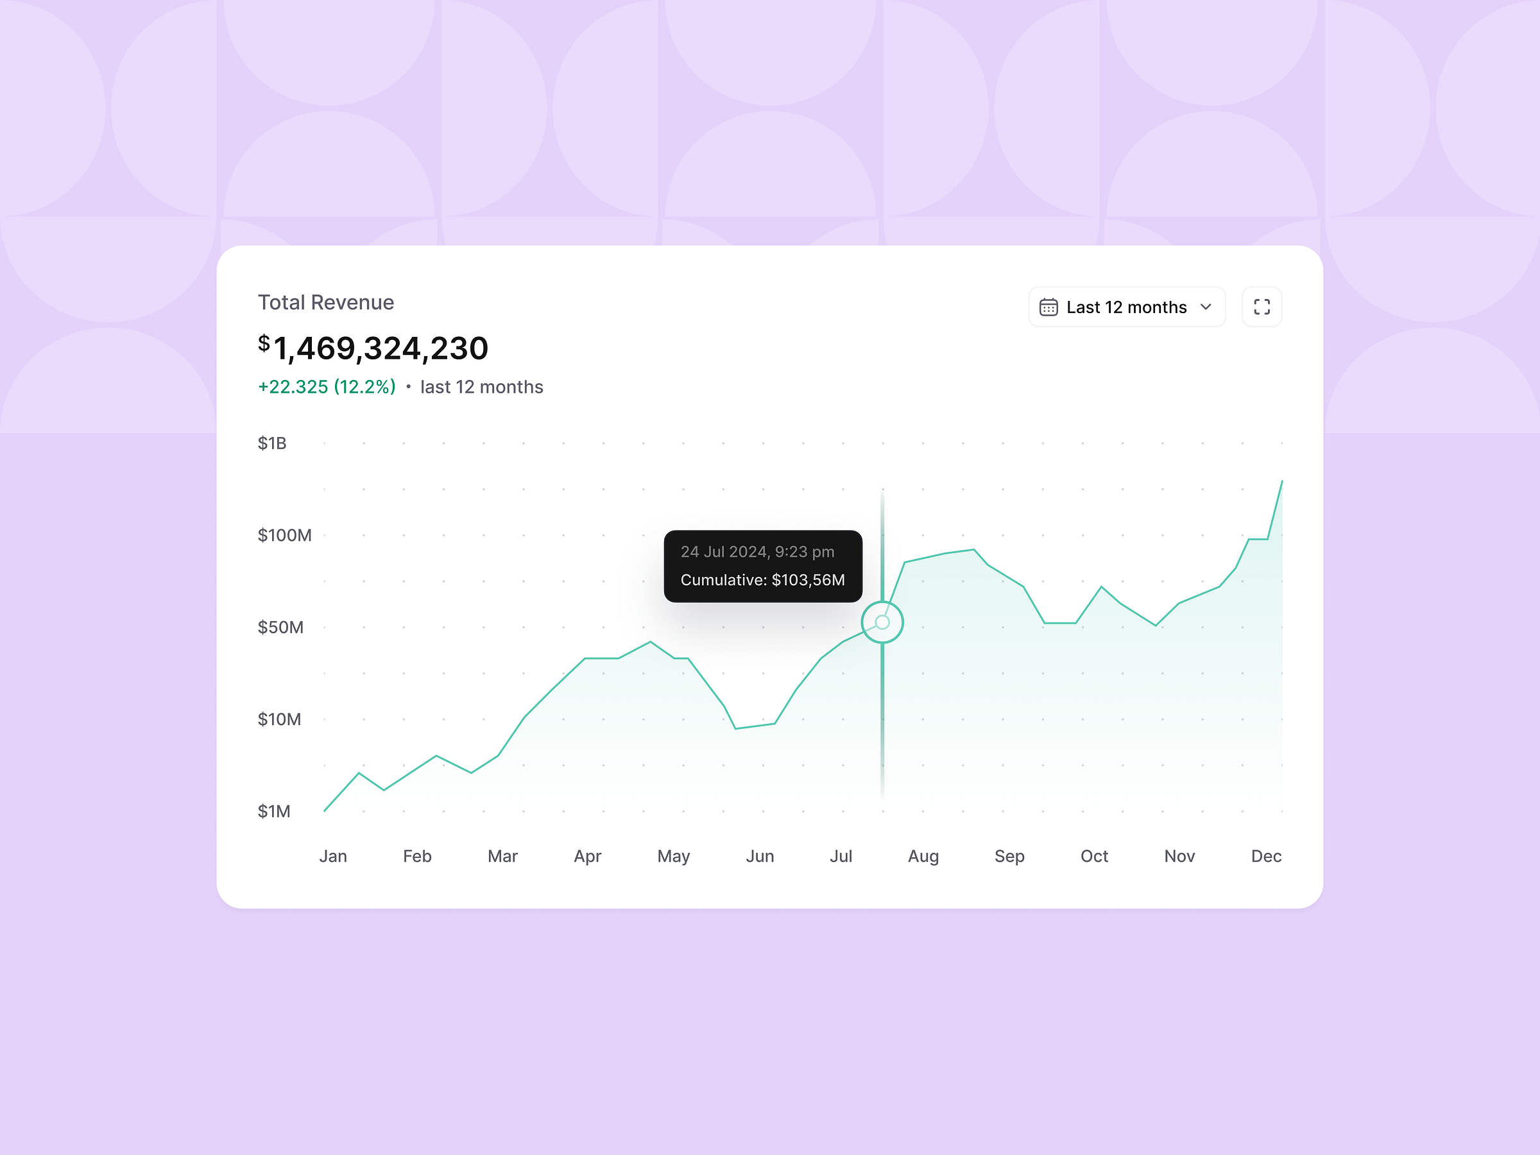Viewport: 1540px width, 1155px height.
Task: Click the Total Revenue heading
Action: click(x=325, y=302)
